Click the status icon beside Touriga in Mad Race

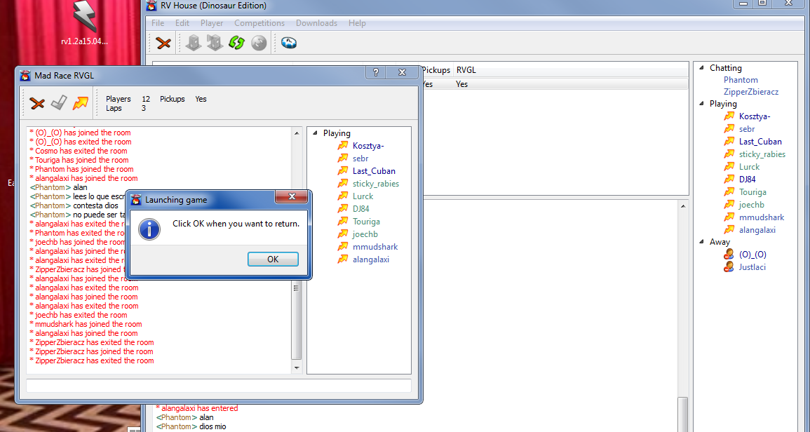point(343,222)
